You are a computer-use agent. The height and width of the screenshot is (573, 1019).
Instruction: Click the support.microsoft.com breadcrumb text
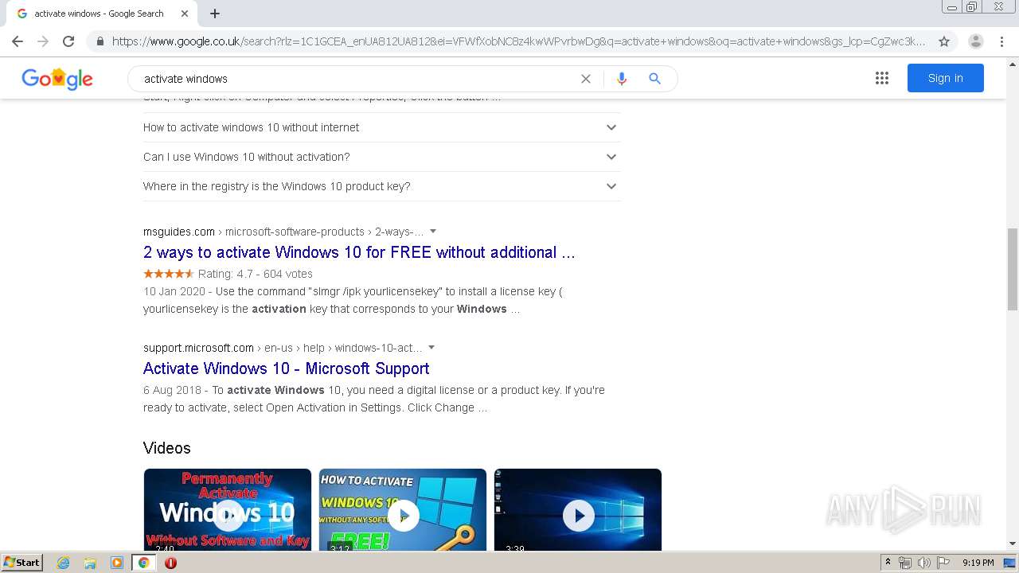(198, 348)
